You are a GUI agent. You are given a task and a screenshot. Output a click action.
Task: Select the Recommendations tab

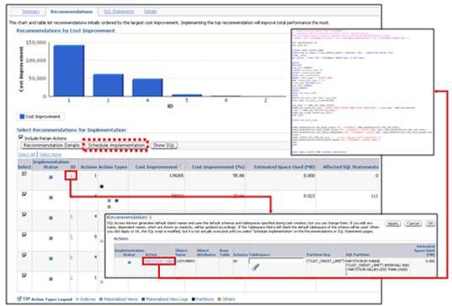72,12
